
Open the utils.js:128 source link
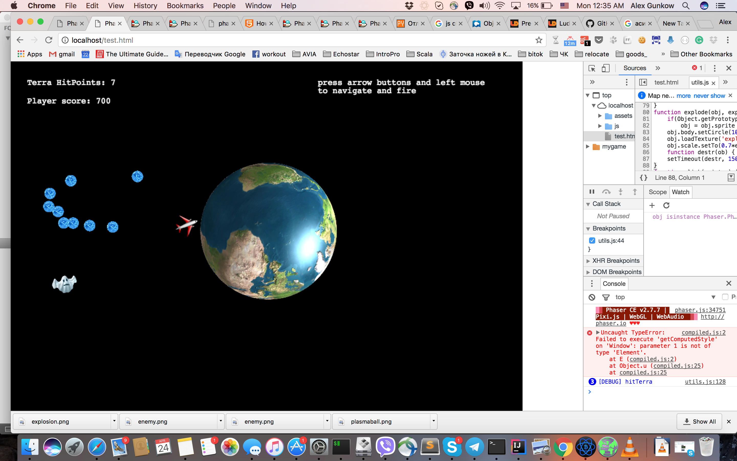pyautogui.click(x=705, y=382)
